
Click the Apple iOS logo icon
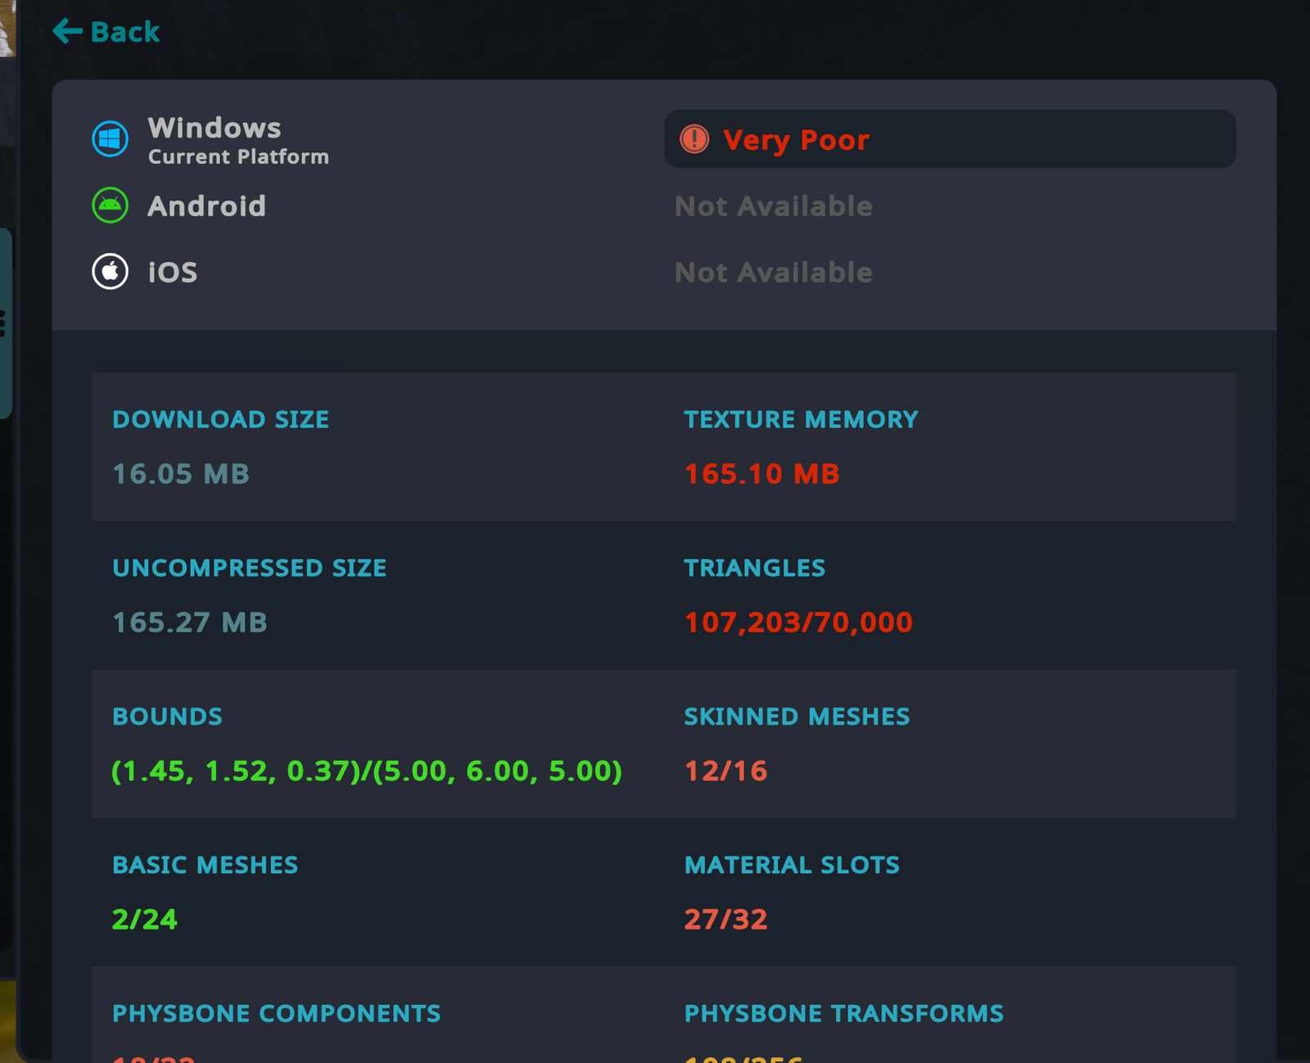click(110, 272)
